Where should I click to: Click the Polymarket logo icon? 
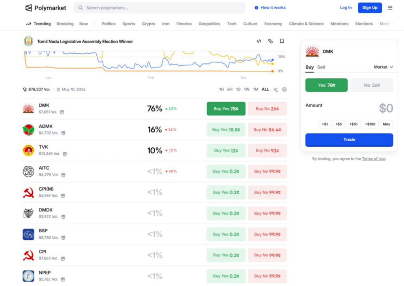pos(28,8)
